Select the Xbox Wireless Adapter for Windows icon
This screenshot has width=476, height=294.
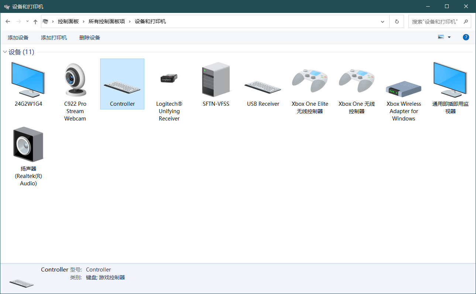click(x=404, y=89)
